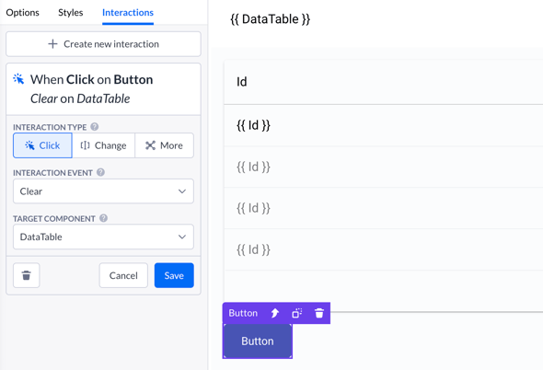Image resolution: width=543 pixels, height=370 pixels.
Task: Cancel the interaction edit
Action: pos(123,275)
